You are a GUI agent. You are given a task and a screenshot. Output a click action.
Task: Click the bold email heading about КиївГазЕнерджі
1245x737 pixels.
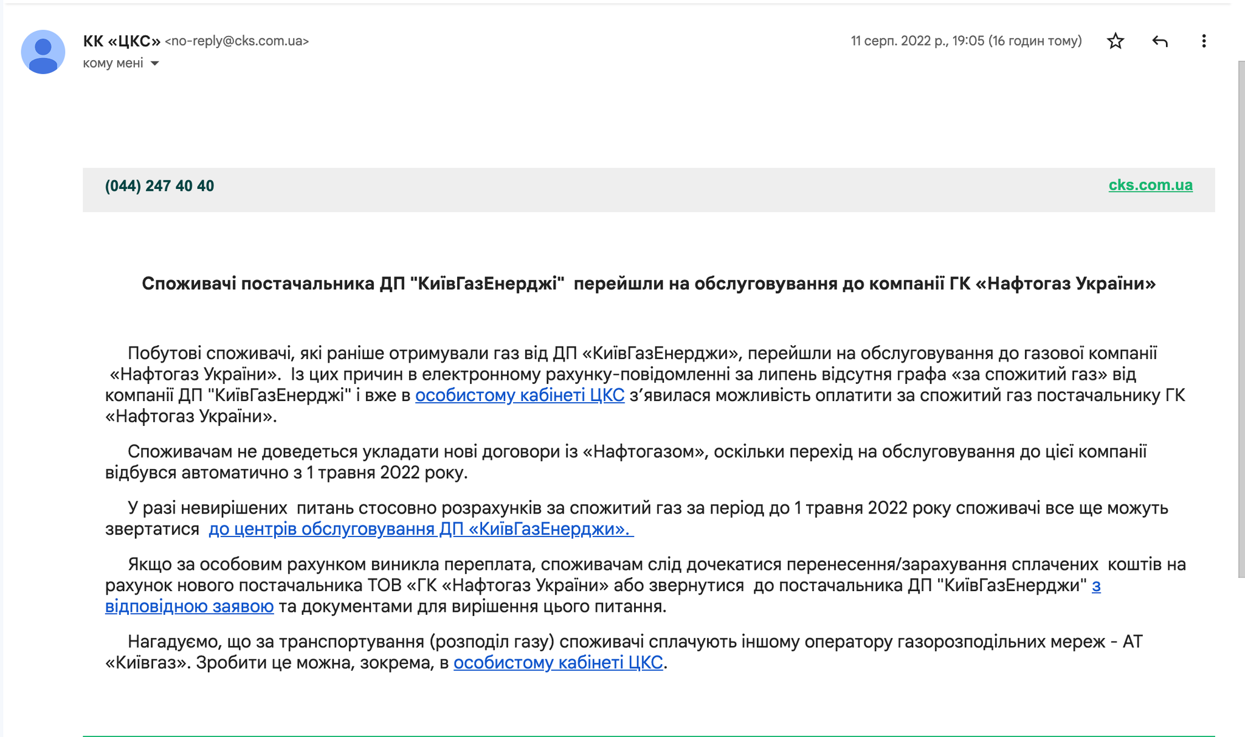click(x=648, y=284)
